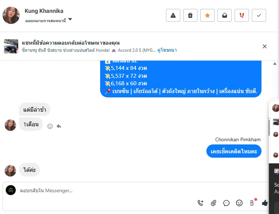Open Kung Khannika's profile picture
This screenshot has height=214, width=279.
click(x=11, y=15)
